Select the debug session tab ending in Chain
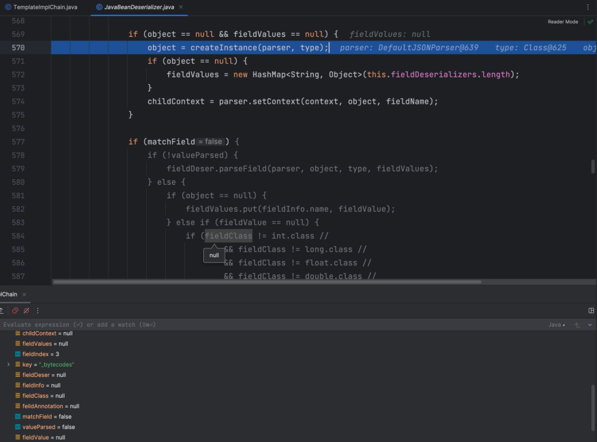The height and width of the screenshot is (442, 597). tap(9, 294)
